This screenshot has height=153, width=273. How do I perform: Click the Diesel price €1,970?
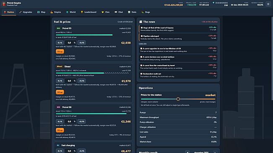click(x=126, y=81)
